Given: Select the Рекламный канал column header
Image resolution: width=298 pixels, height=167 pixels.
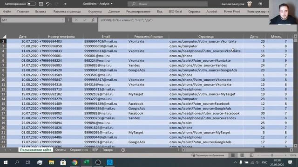Looking at the screenshot, I should pyautogui.click(x=149, y=37).
